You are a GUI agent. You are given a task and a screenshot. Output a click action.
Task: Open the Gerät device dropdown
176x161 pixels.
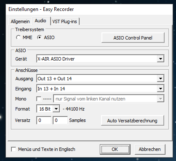click(x=100, y=59)
